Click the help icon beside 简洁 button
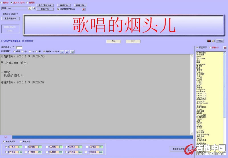 pos(213,41)
